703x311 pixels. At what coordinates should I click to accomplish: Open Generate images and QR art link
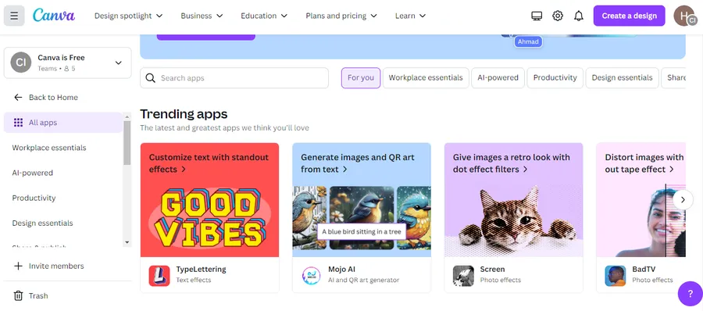click(358, 163)
